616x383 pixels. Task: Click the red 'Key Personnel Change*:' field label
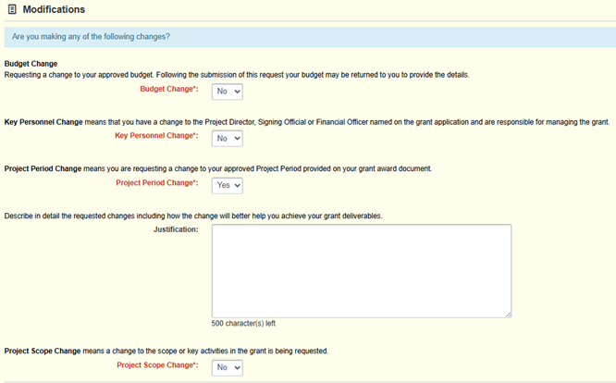coord(156,135)
